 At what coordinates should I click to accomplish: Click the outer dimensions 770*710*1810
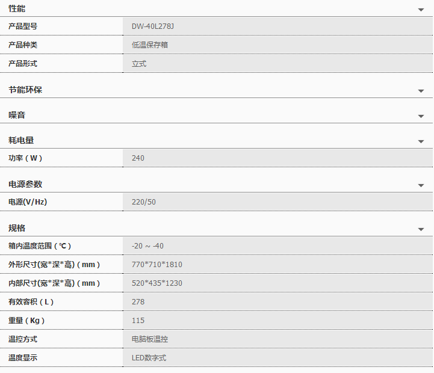click(x=157, y=265)
